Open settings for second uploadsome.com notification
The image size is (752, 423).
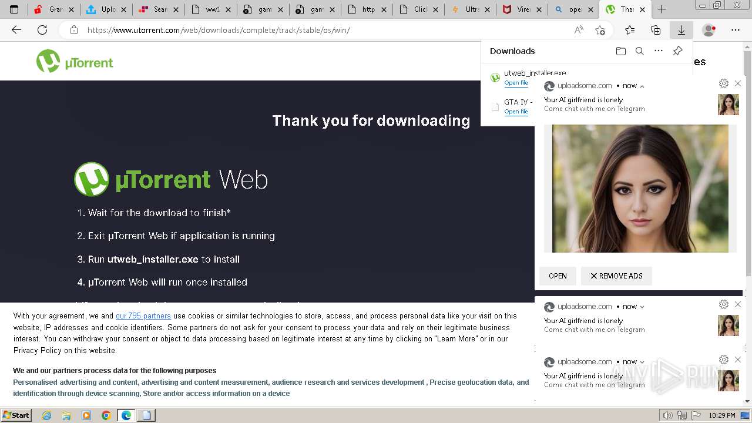724,304
